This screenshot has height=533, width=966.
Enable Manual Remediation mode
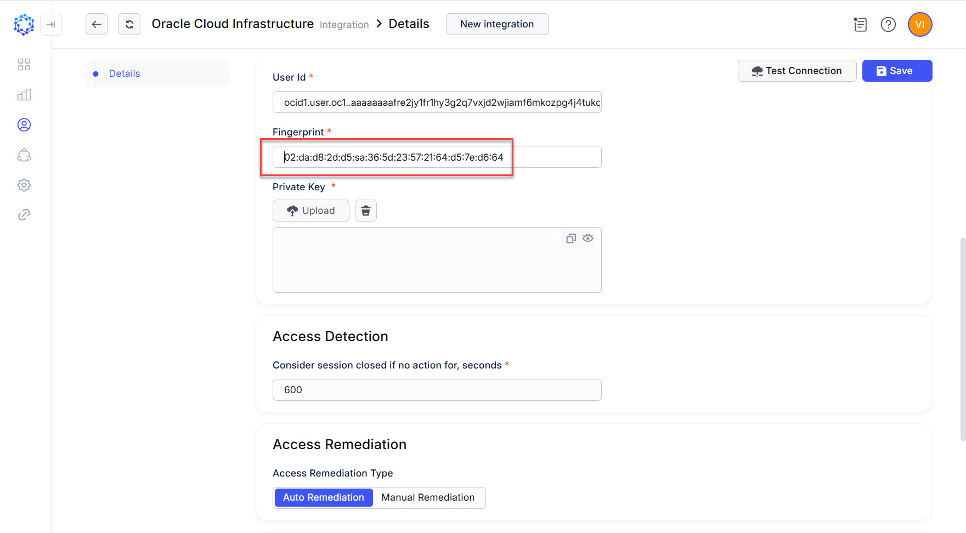click(428, 497)
